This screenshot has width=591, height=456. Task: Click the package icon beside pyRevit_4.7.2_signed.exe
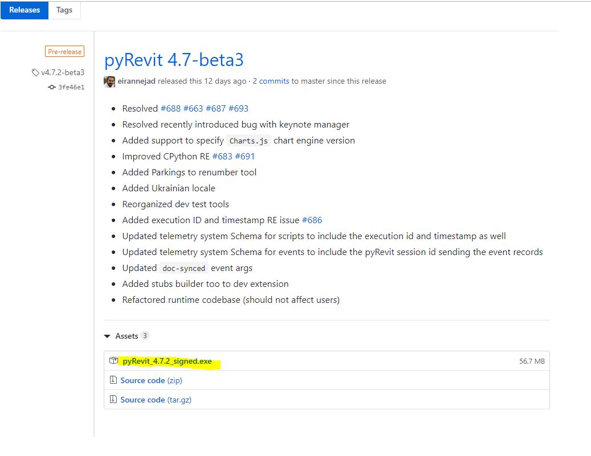click(x=113, y=360)
